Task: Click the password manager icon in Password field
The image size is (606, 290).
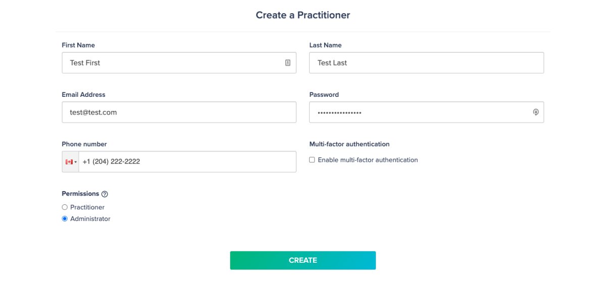Action: [x=536, y=112]
